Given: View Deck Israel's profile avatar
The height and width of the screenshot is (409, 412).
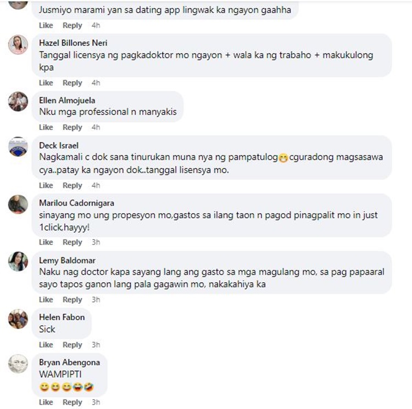Looking at the screenshot, I should (x=18, y=146).
